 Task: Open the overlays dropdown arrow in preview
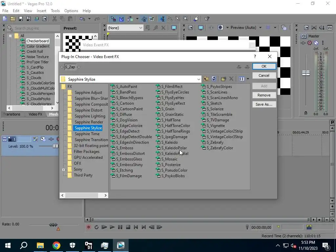point(275,28)
